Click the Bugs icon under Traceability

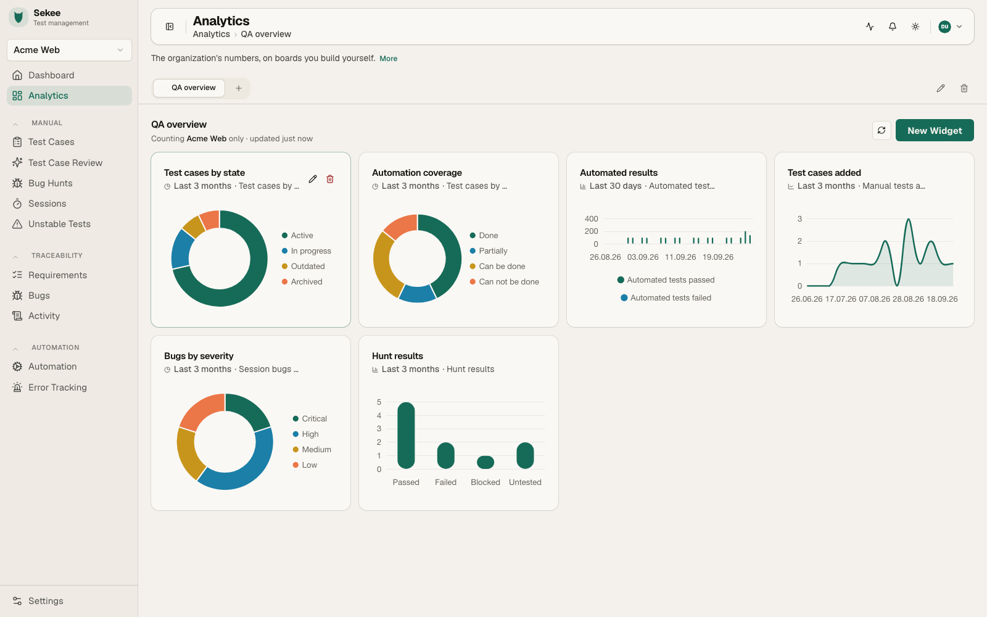tap(17, 296)
